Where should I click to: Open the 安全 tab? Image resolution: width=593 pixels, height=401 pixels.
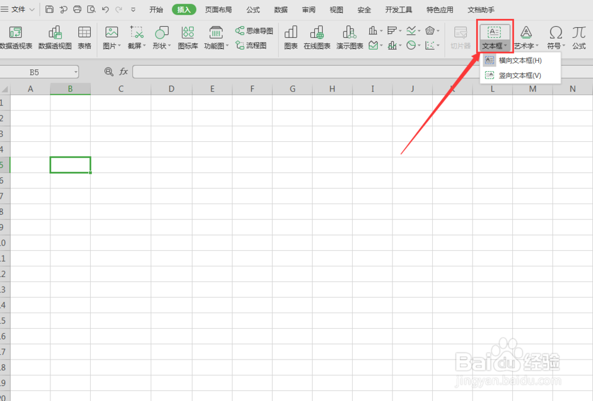(364, 10)
